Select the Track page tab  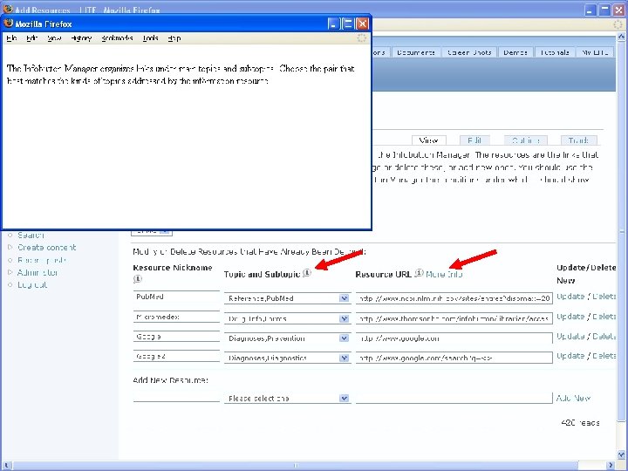(x=578, y=140)
